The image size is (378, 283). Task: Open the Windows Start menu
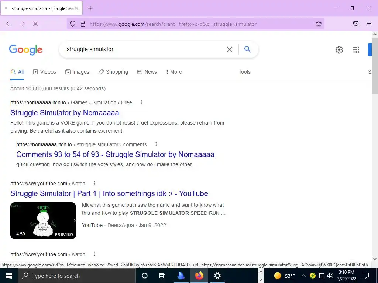pos(9,276)
